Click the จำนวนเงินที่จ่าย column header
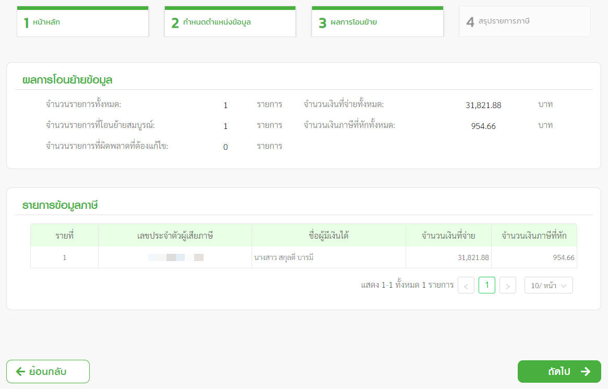The height and width of the screenshot is (389, 608). point(448,235)
